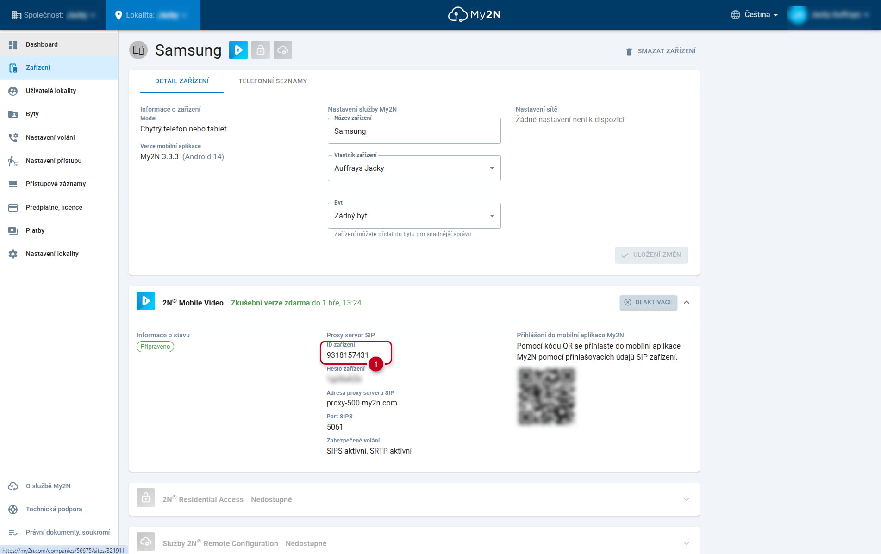This screenshot has height=554, width=881.
Task: Open Právní dokumenty, soukromí link
Action: pos(68,532)
